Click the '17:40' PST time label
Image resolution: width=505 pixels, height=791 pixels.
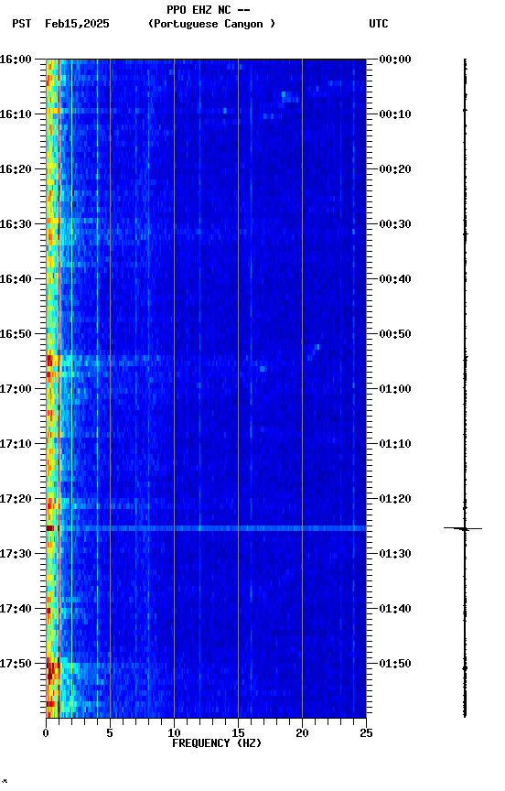tap(16, 609)
